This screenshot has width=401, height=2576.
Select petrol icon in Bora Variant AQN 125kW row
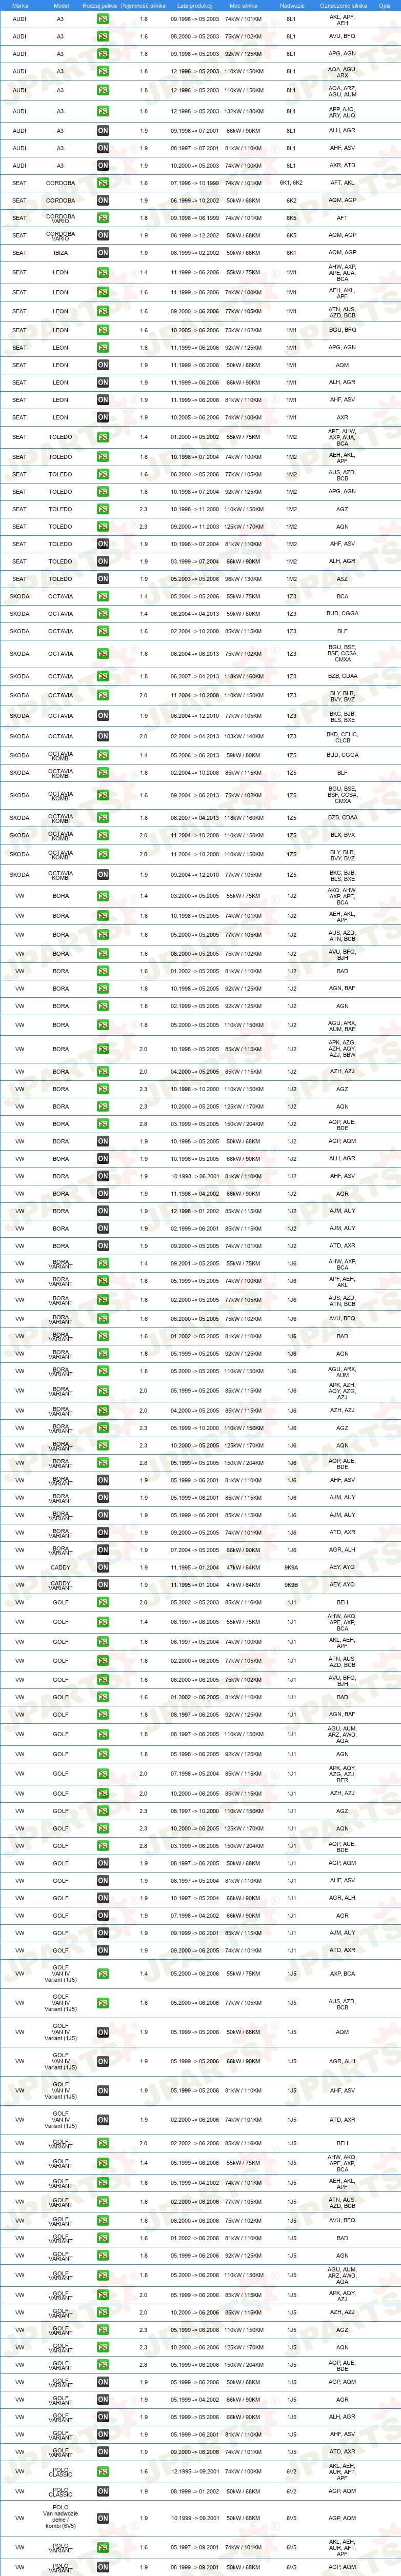tap(103, 1446)
